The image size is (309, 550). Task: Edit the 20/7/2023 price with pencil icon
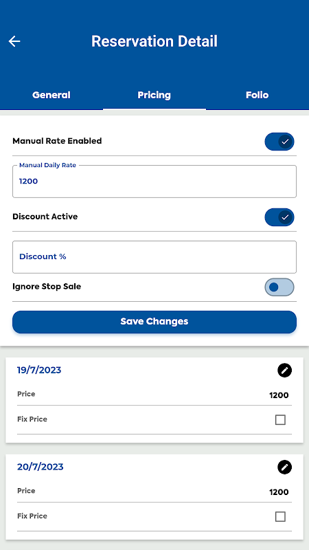pyautogui.click(x=284, y=467)
